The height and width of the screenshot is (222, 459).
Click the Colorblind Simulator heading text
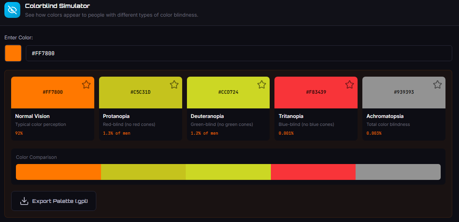point(57,6)
